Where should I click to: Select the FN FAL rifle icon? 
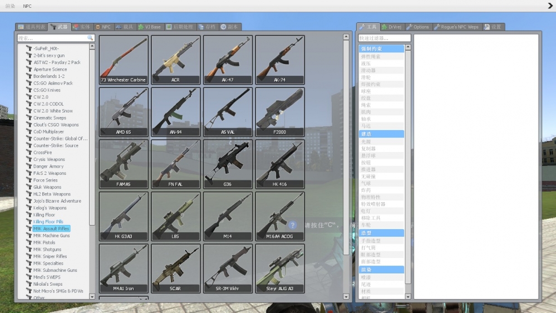pos(175,164)
